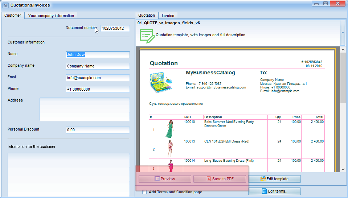Click the red floral dress product thumbnail
Image resolution: width=348 pixels, height=198 pixels.
tap(170, 148)
